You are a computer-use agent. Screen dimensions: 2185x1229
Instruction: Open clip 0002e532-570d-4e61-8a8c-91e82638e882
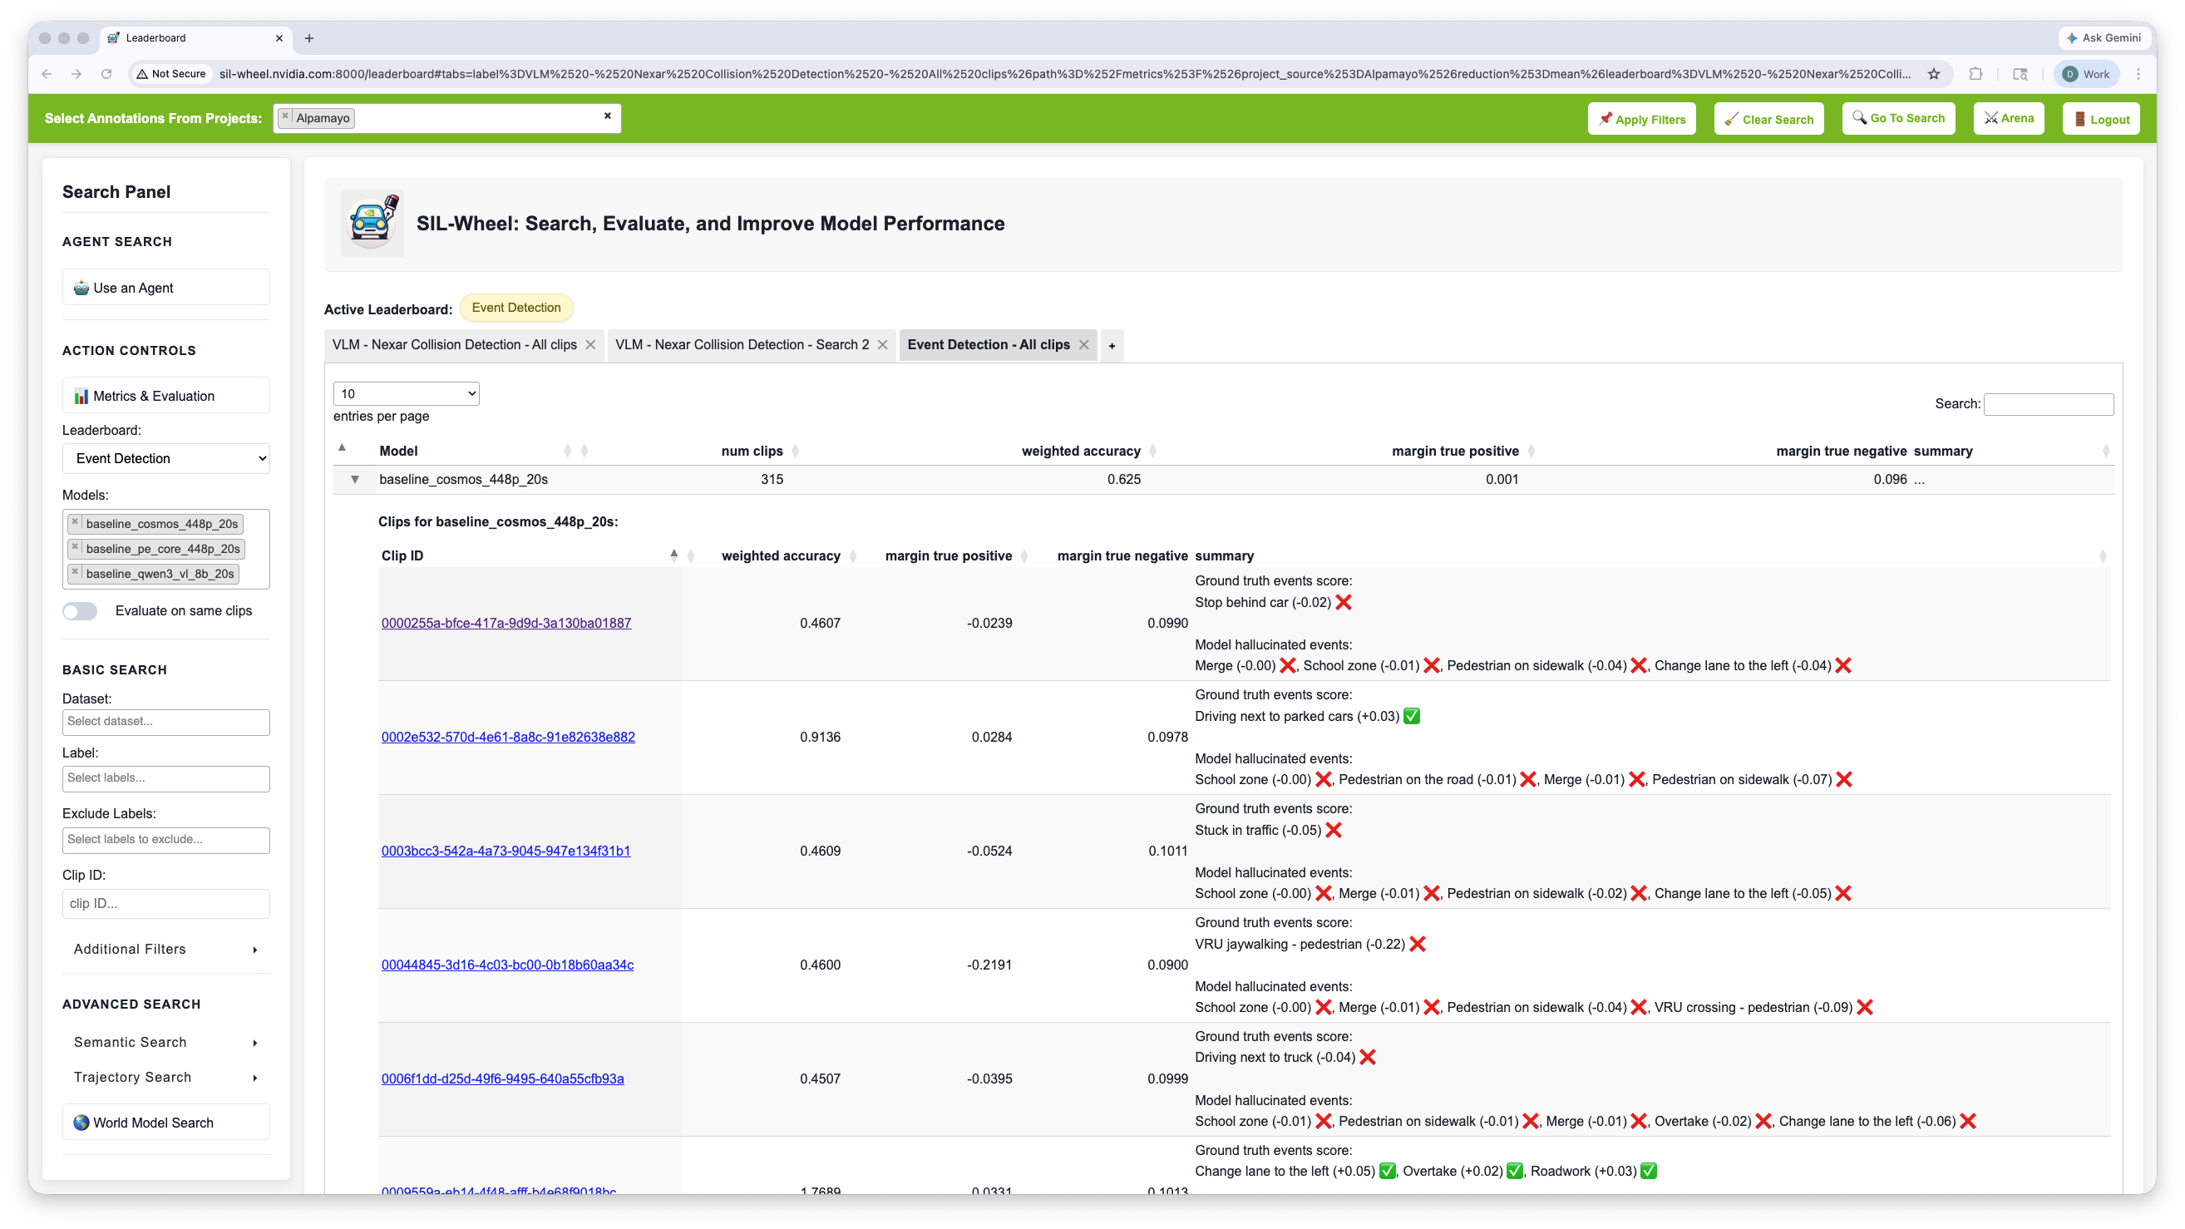507,736
